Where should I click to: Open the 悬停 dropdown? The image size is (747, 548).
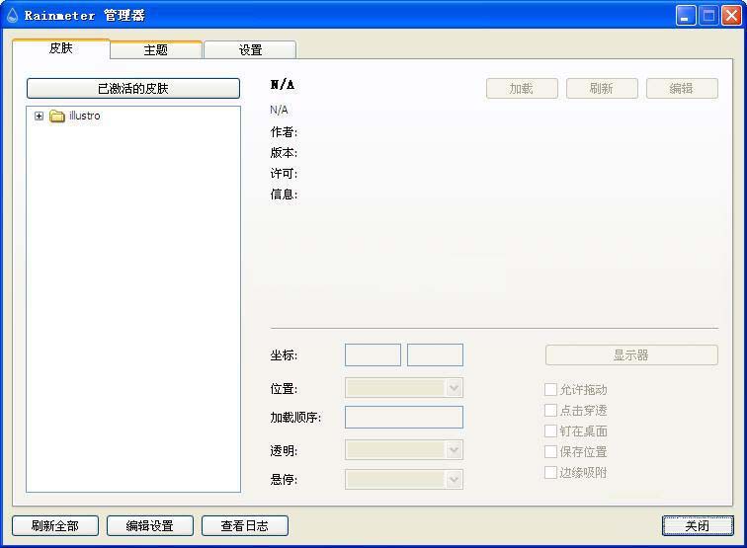click(x=403, y=479)
